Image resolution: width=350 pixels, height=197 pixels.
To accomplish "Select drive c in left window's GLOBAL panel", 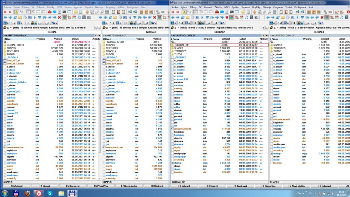I will pos(6,23).
